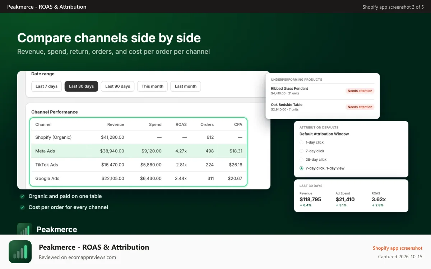The image size is (431, 269).
Task: Click TikTok Ads revenue $16,470.00
Action: pyautogui.click(x=112, y=165)
